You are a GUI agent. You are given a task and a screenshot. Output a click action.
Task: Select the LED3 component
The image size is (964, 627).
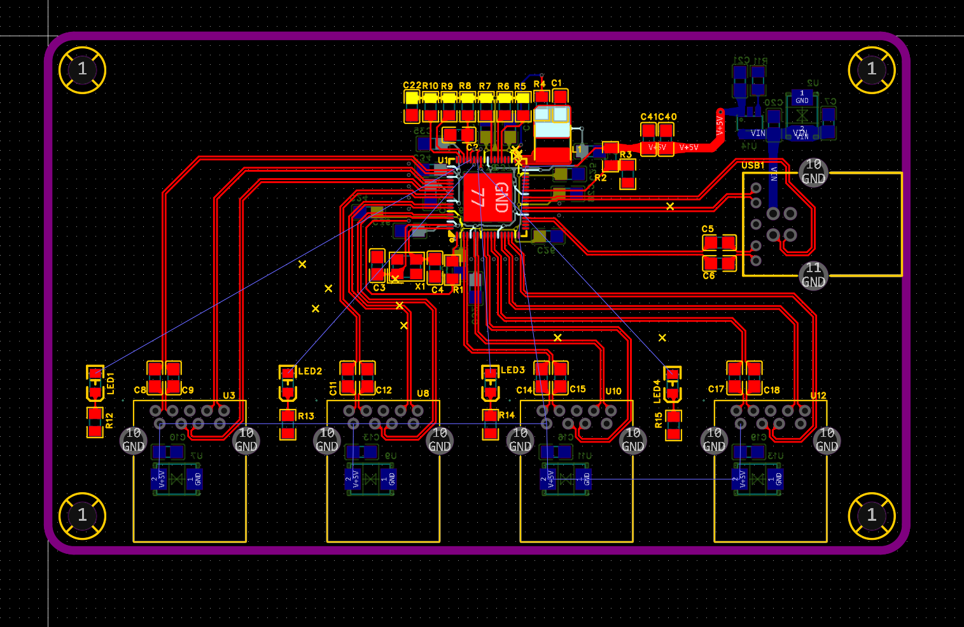[x=490, y=383]
